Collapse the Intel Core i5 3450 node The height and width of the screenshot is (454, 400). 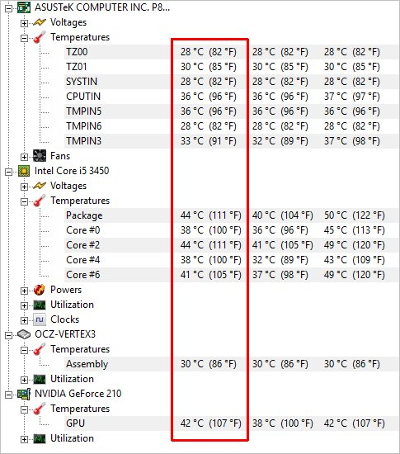(x=9, y=172)
